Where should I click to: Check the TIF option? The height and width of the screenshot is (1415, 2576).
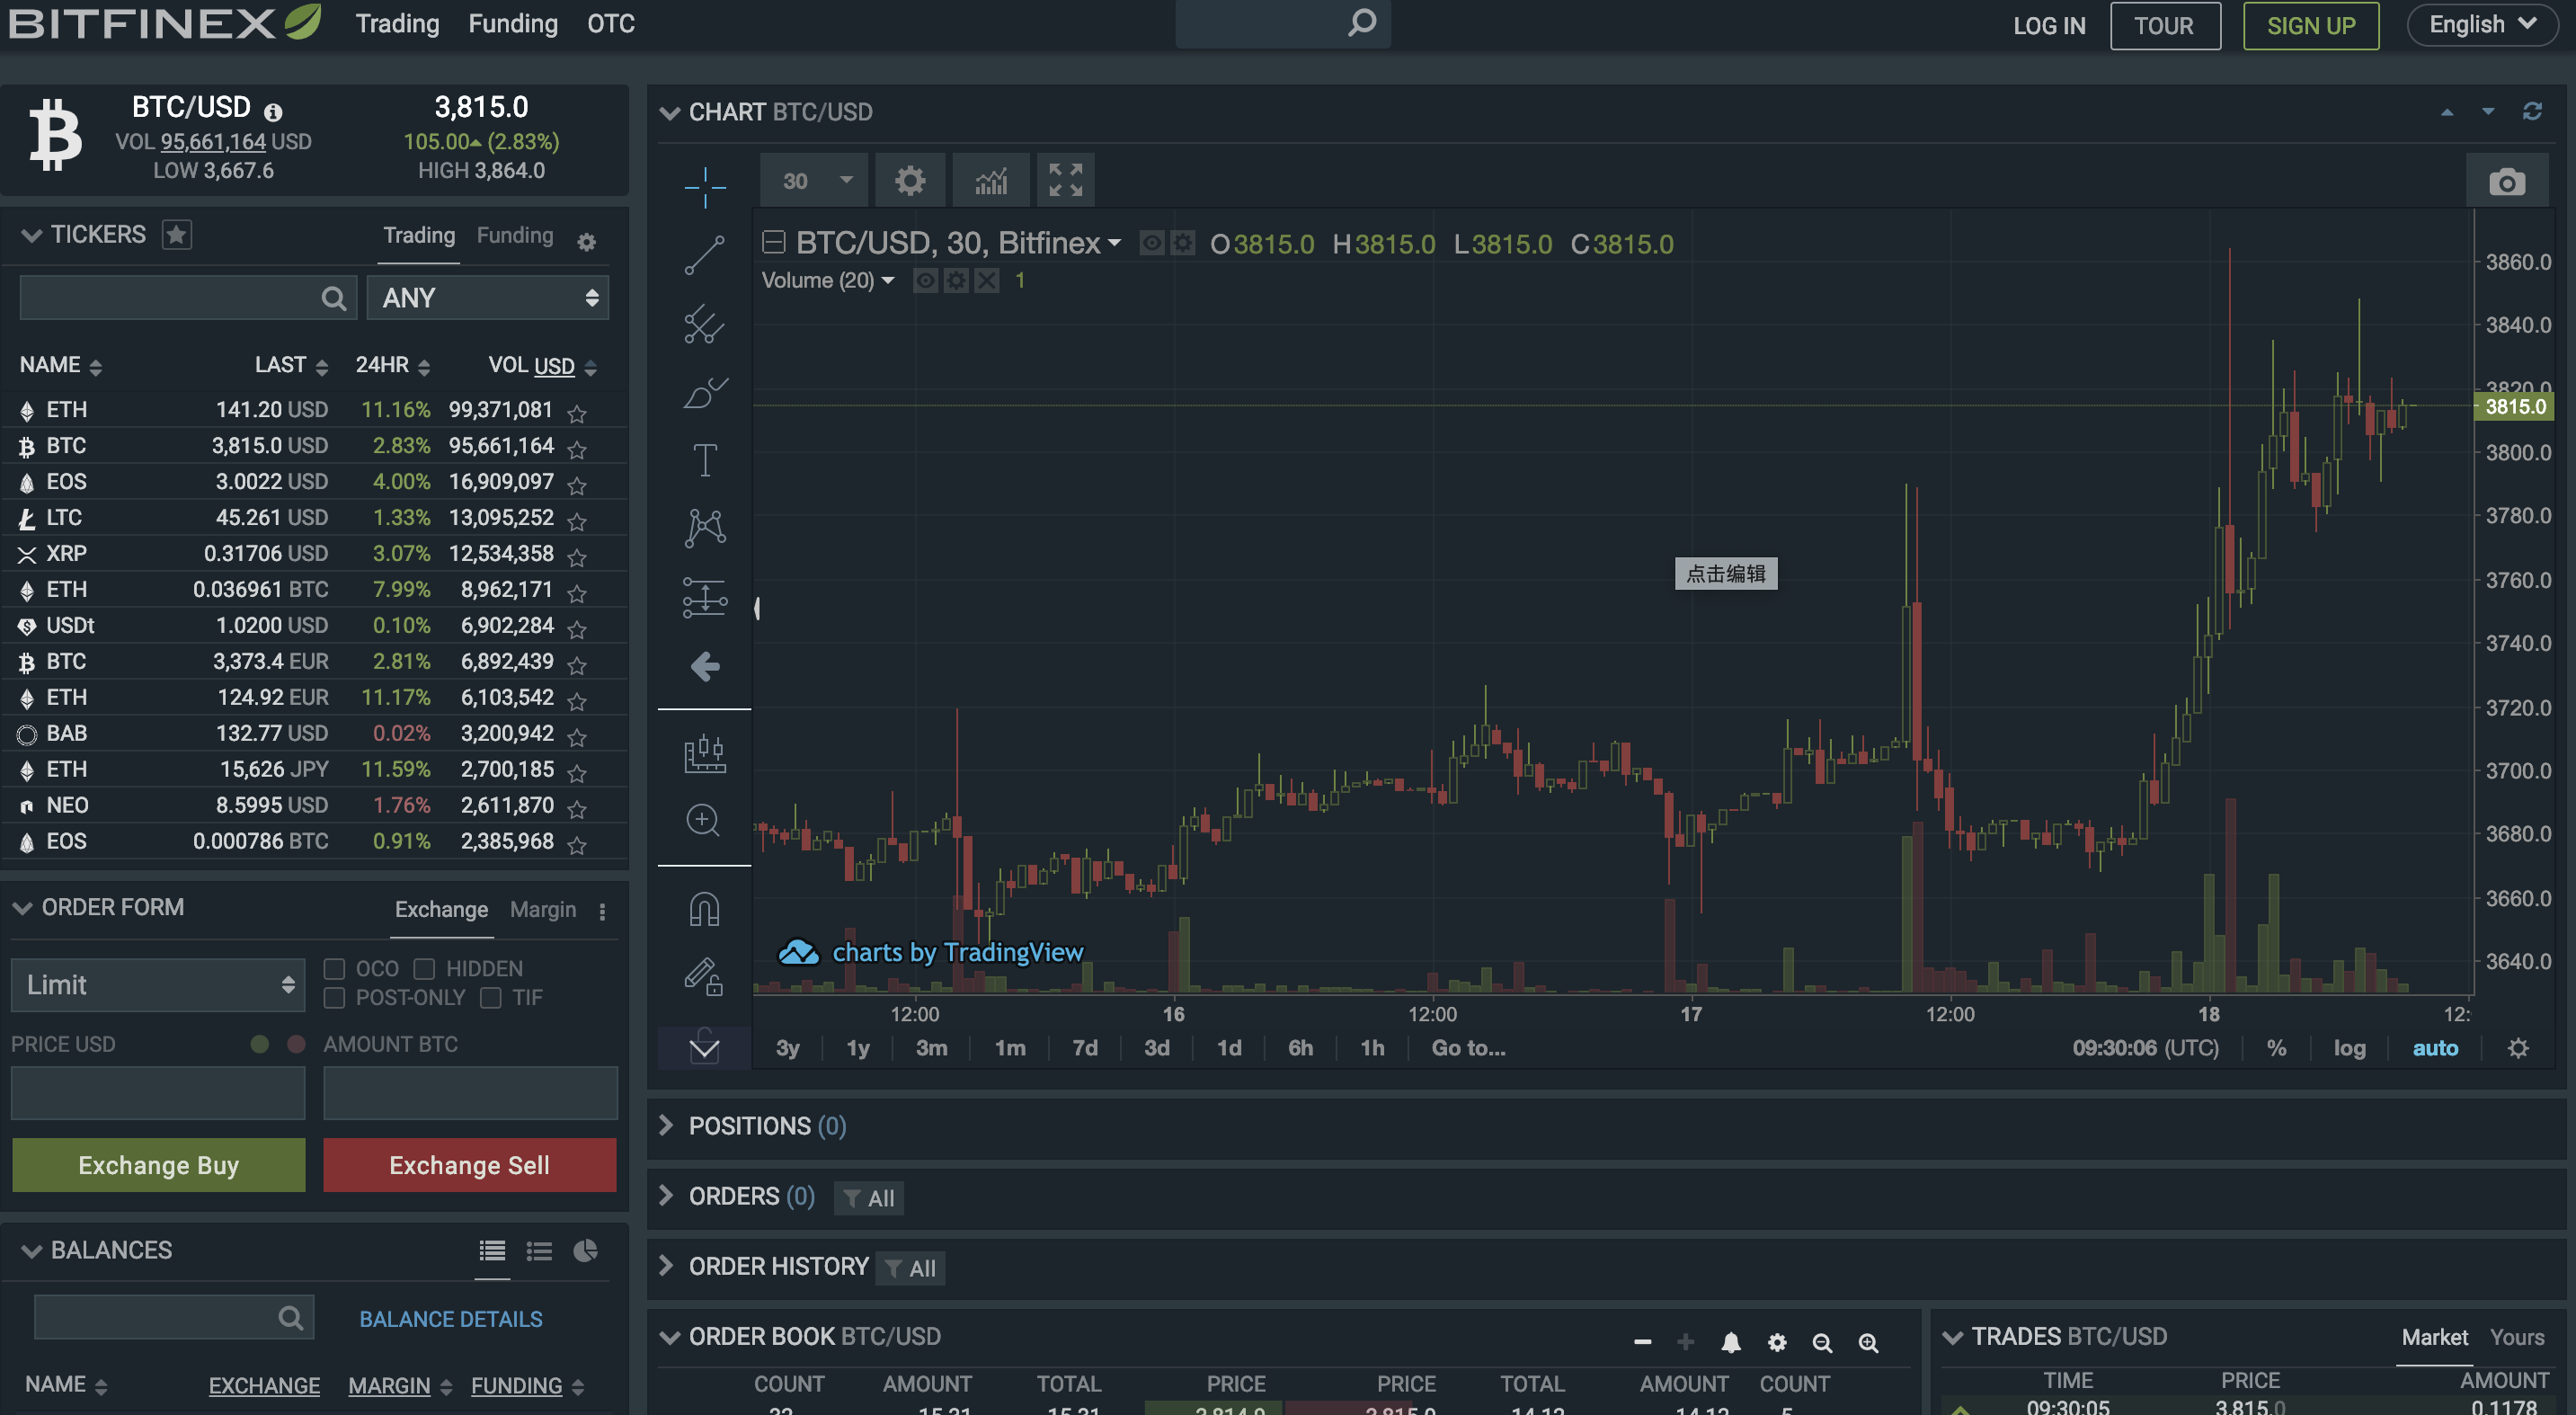click(x=490, y=997)
